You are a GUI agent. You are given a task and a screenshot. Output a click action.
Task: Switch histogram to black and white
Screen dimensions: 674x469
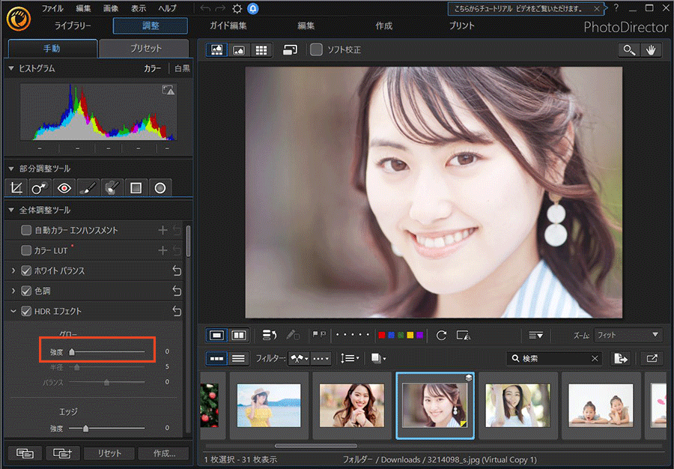click(182, 68)
